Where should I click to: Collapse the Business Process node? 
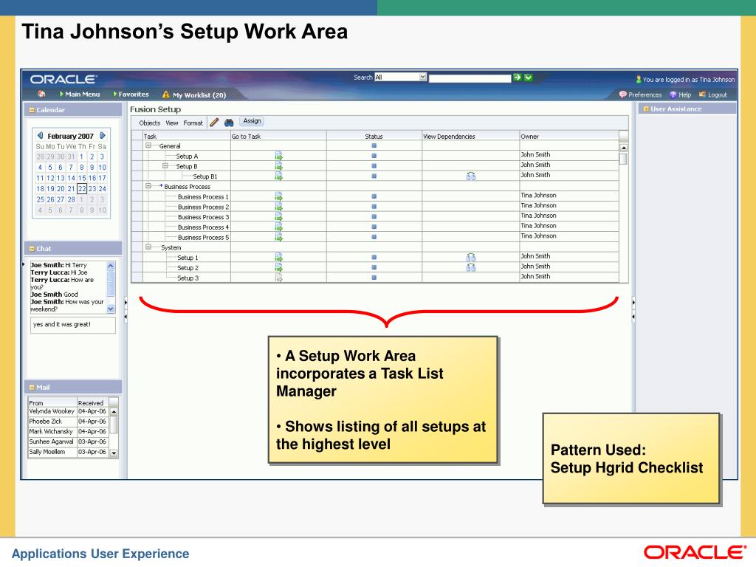click(148, 185)
